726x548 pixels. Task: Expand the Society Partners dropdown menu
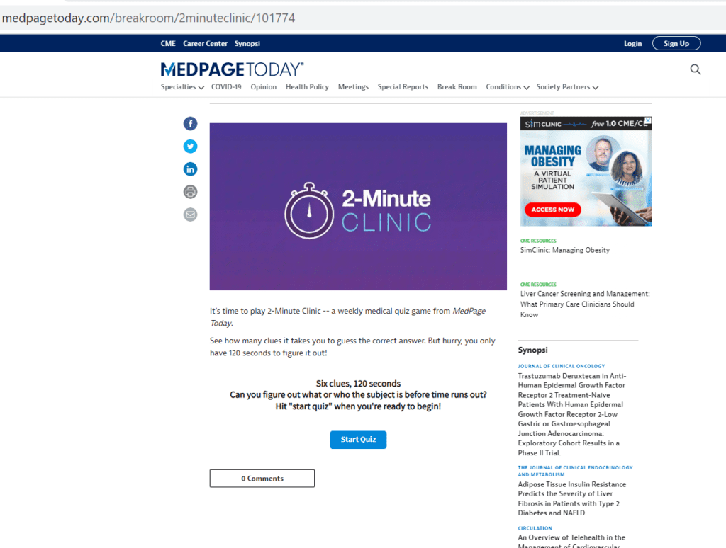[x=567, y=87]
